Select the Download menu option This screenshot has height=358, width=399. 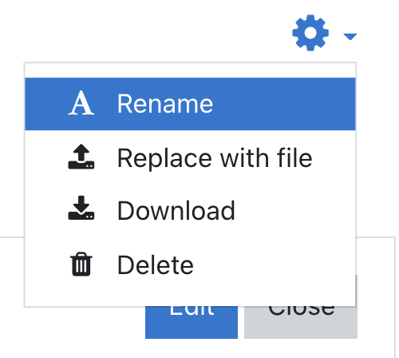coord(190,210)
